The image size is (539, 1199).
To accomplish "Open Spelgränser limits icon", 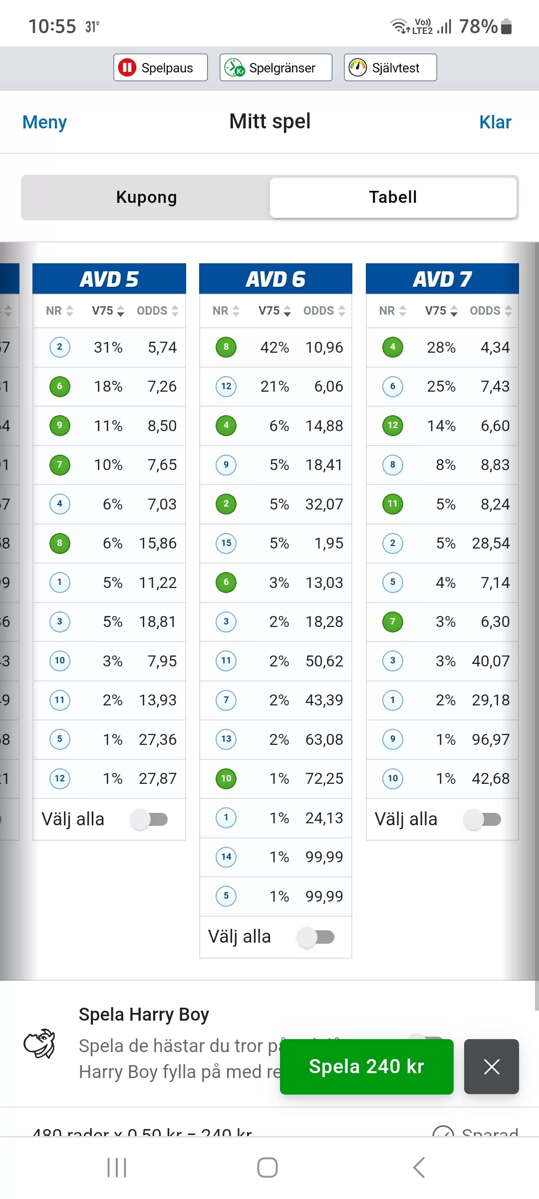I will click(x=234, y=67).
